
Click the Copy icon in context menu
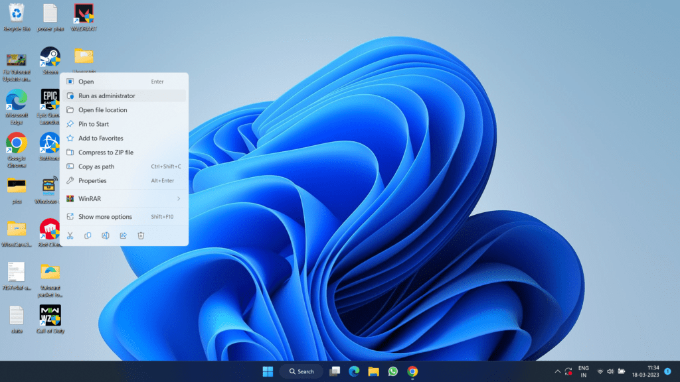coord(88,235)
